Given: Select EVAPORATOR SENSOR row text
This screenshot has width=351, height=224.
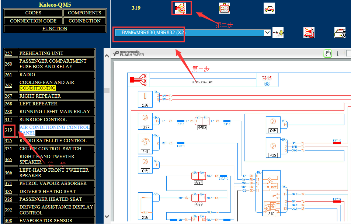Looking at the screenshot, I should tap(46, 221).
